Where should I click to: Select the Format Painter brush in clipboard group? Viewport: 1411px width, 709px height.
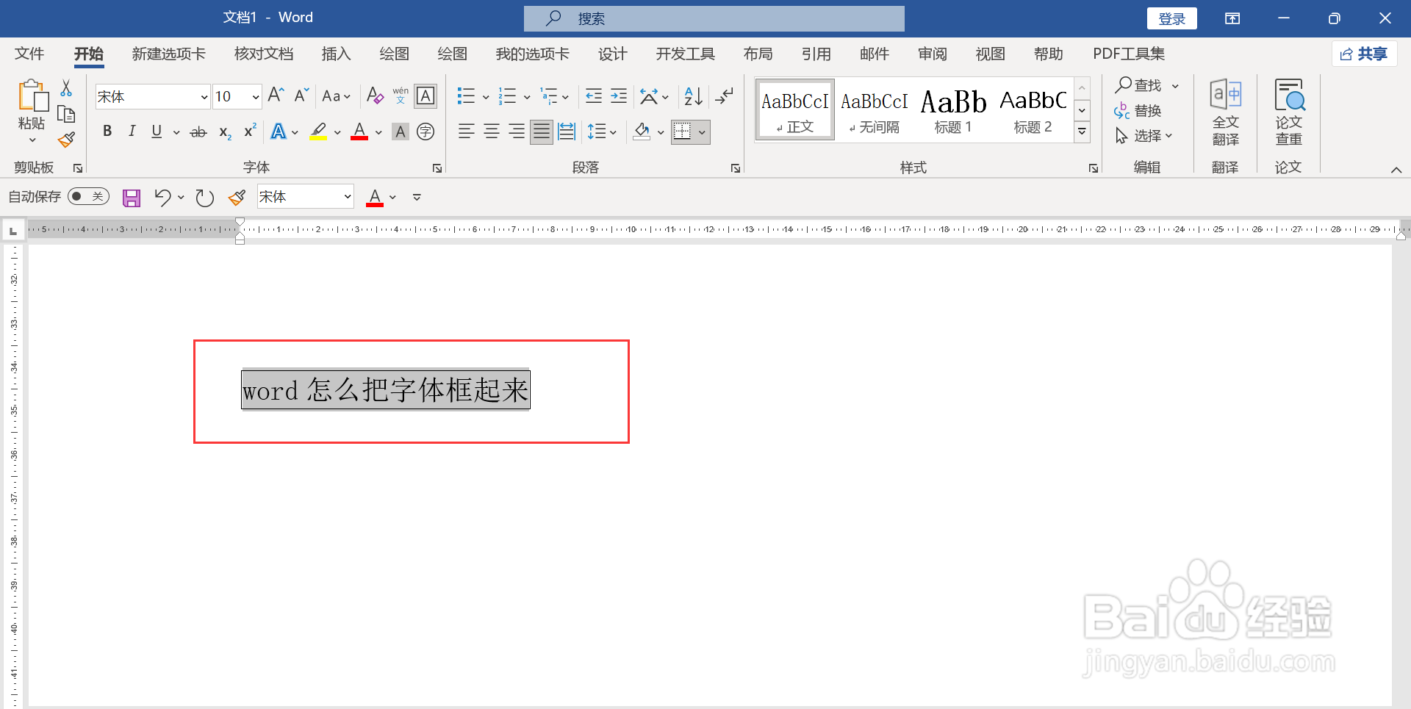[66, 140]
